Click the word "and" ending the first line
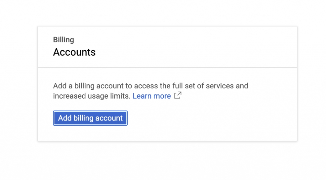This screenshot has width=326, height=180. 242,86
